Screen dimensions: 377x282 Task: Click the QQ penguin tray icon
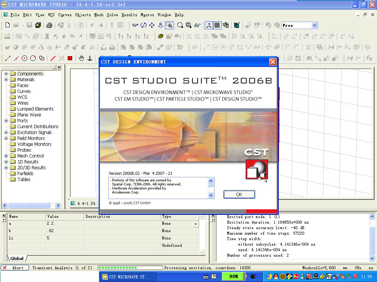tap(276, 277)
